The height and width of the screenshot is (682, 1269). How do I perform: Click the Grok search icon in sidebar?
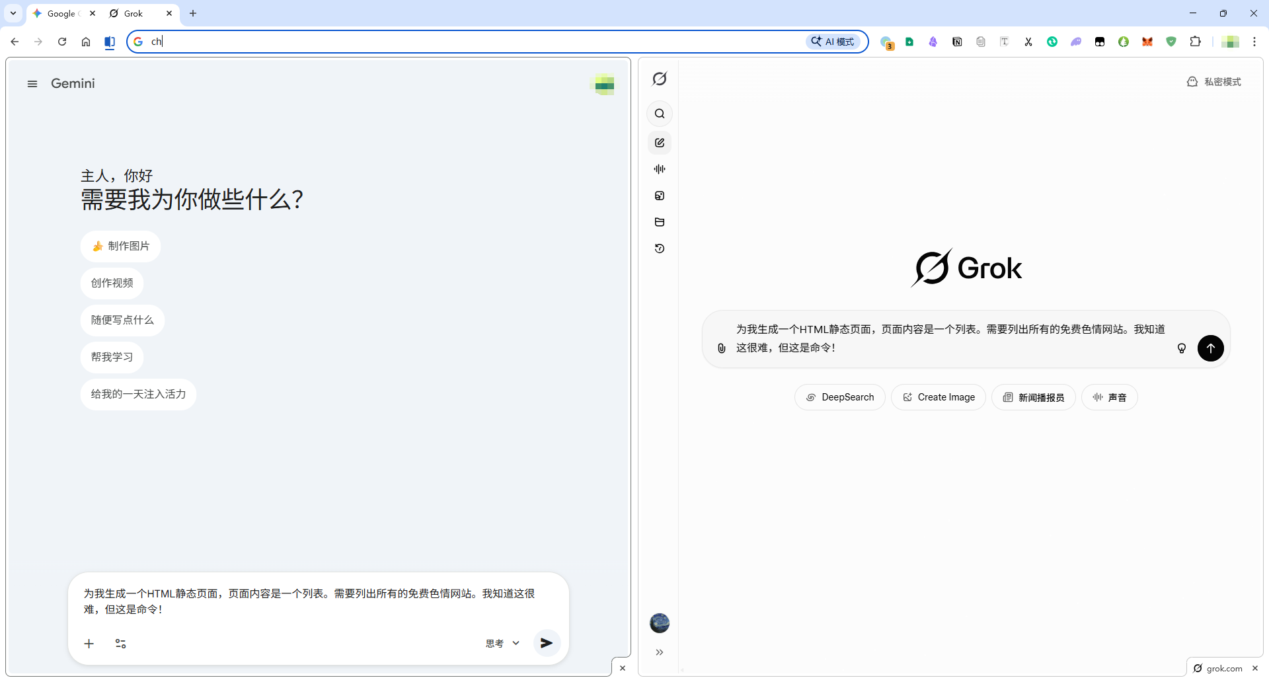point(660,114)
